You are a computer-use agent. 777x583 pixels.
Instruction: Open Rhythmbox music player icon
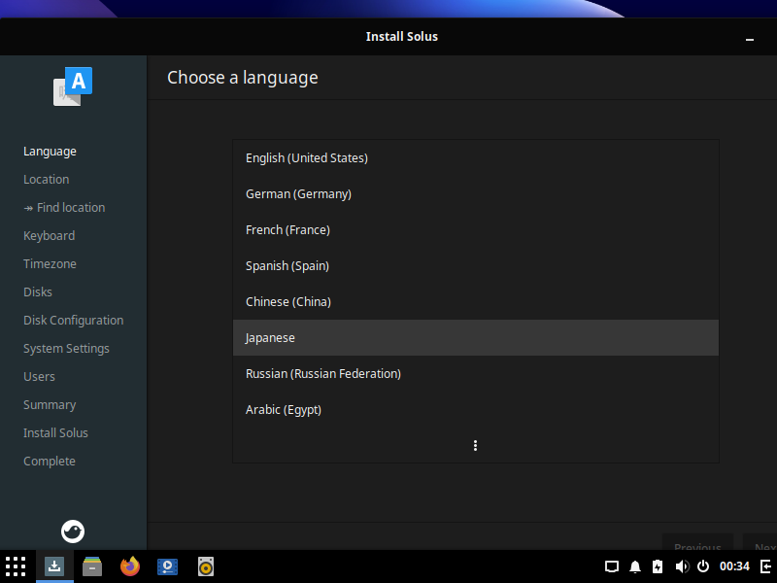pyautogui.click(x=206, y=566)
